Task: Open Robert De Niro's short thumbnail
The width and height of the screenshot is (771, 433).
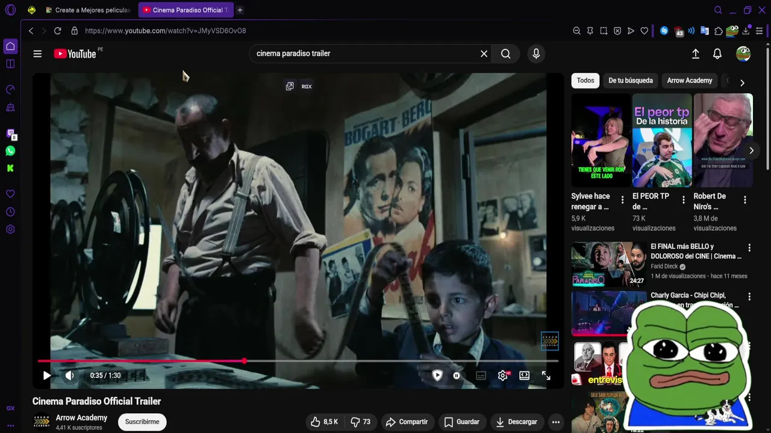Action: click(723, 140)
